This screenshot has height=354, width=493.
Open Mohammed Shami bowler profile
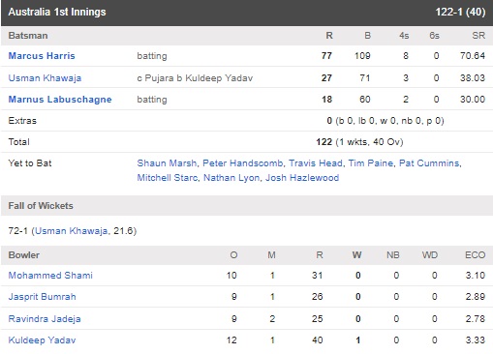(x=50, y=276)
